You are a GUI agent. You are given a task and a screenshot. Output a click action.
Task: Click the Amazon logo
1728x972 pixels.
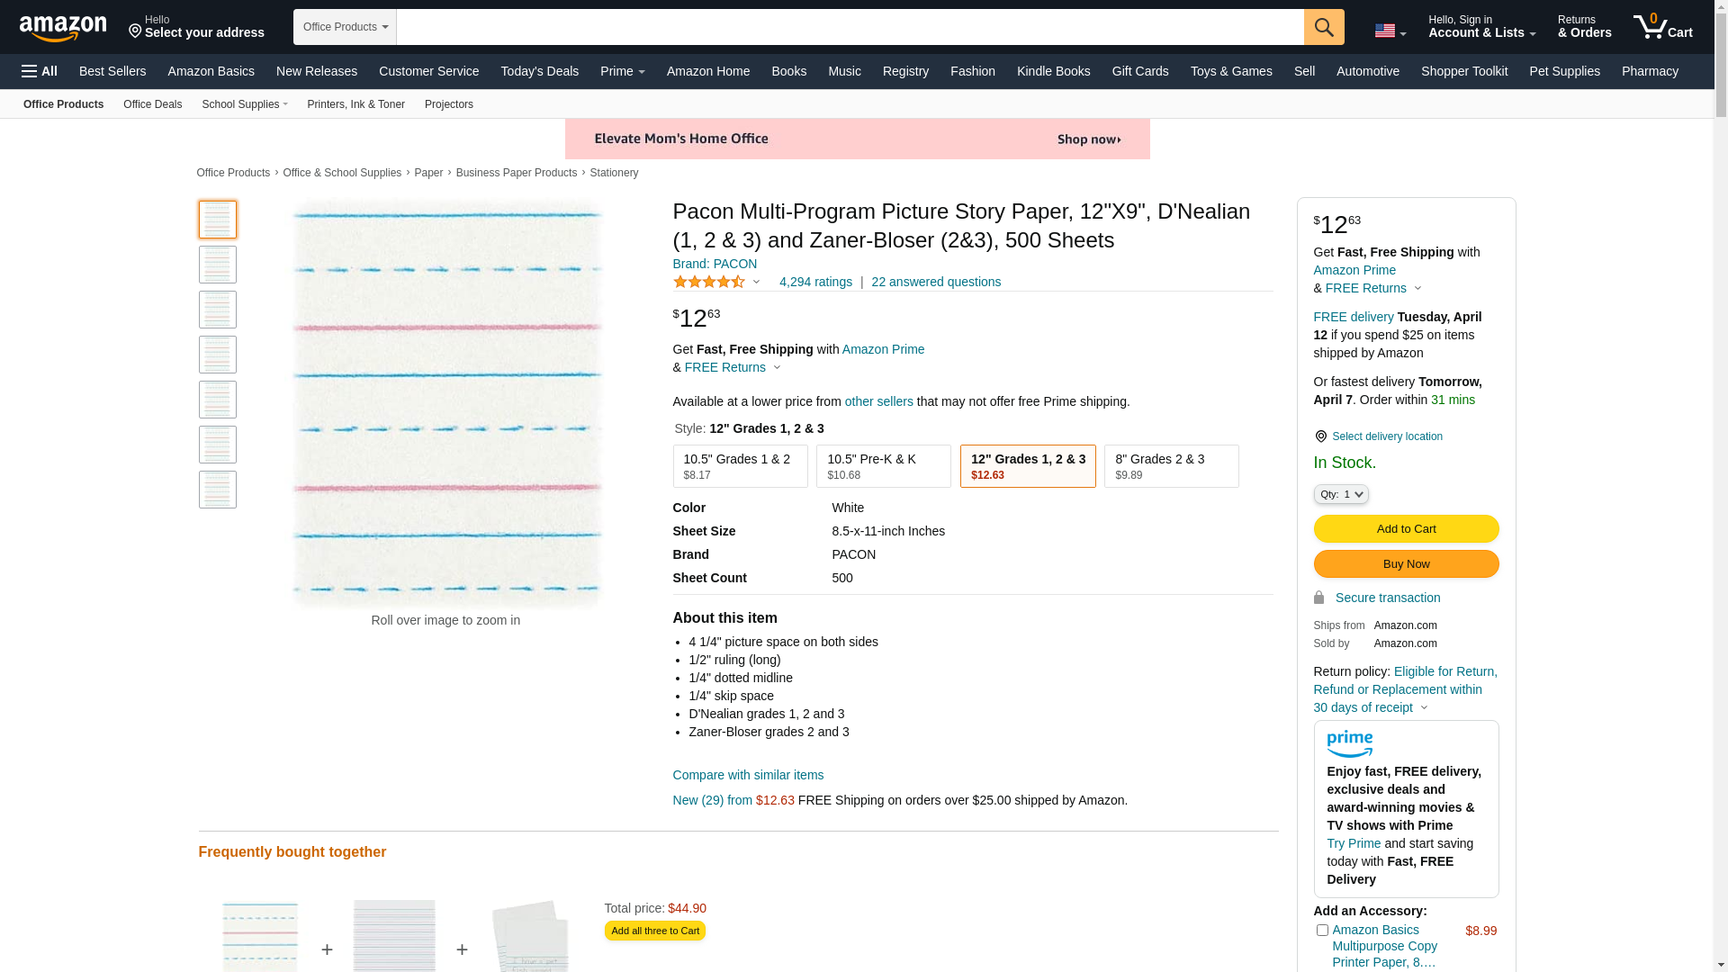coord(63,28)
